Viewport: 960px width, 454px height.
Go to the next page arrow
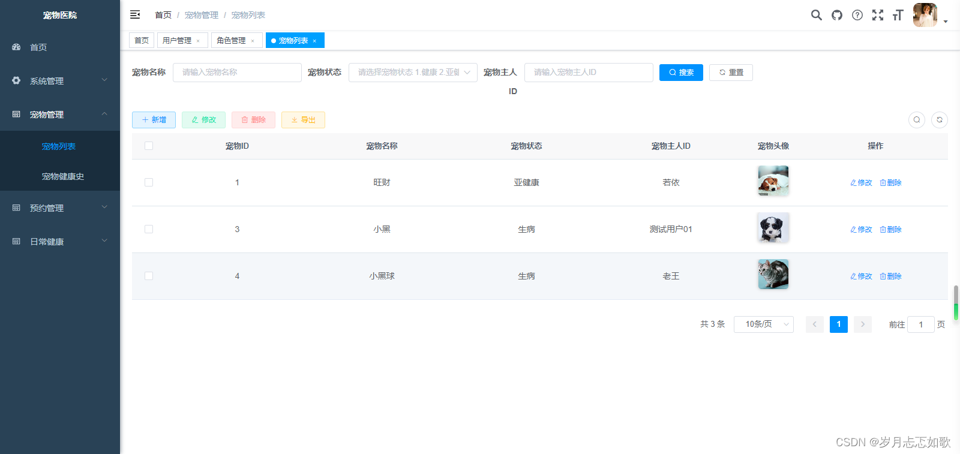(863, 324)
